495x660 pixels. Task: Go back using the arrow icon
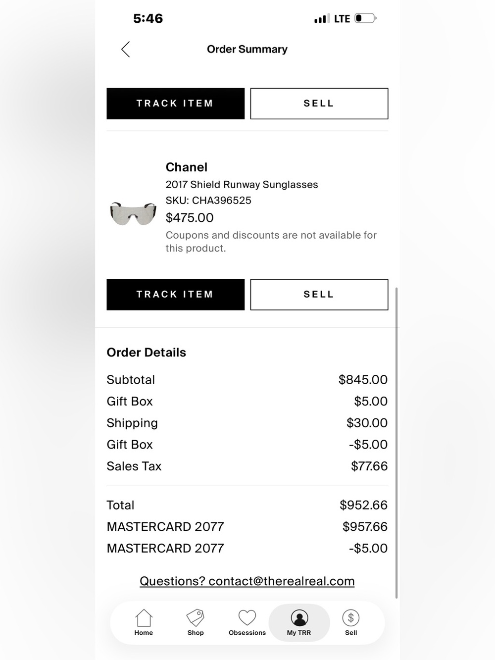coord(125,49)
